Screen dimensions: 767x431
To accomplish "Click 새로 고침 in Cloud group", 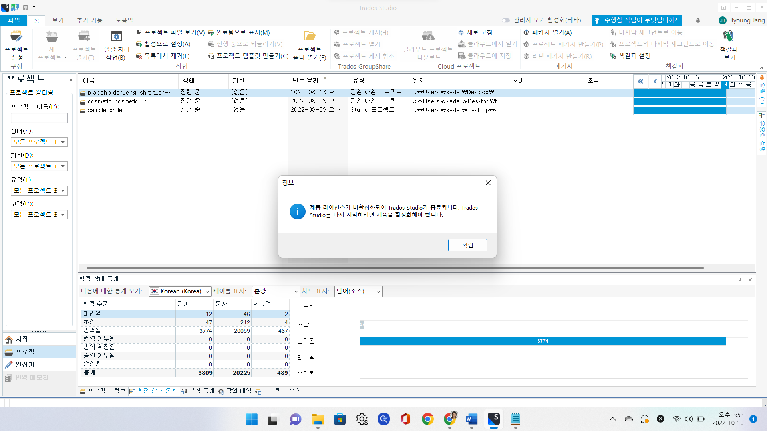I will click(475, 32).
